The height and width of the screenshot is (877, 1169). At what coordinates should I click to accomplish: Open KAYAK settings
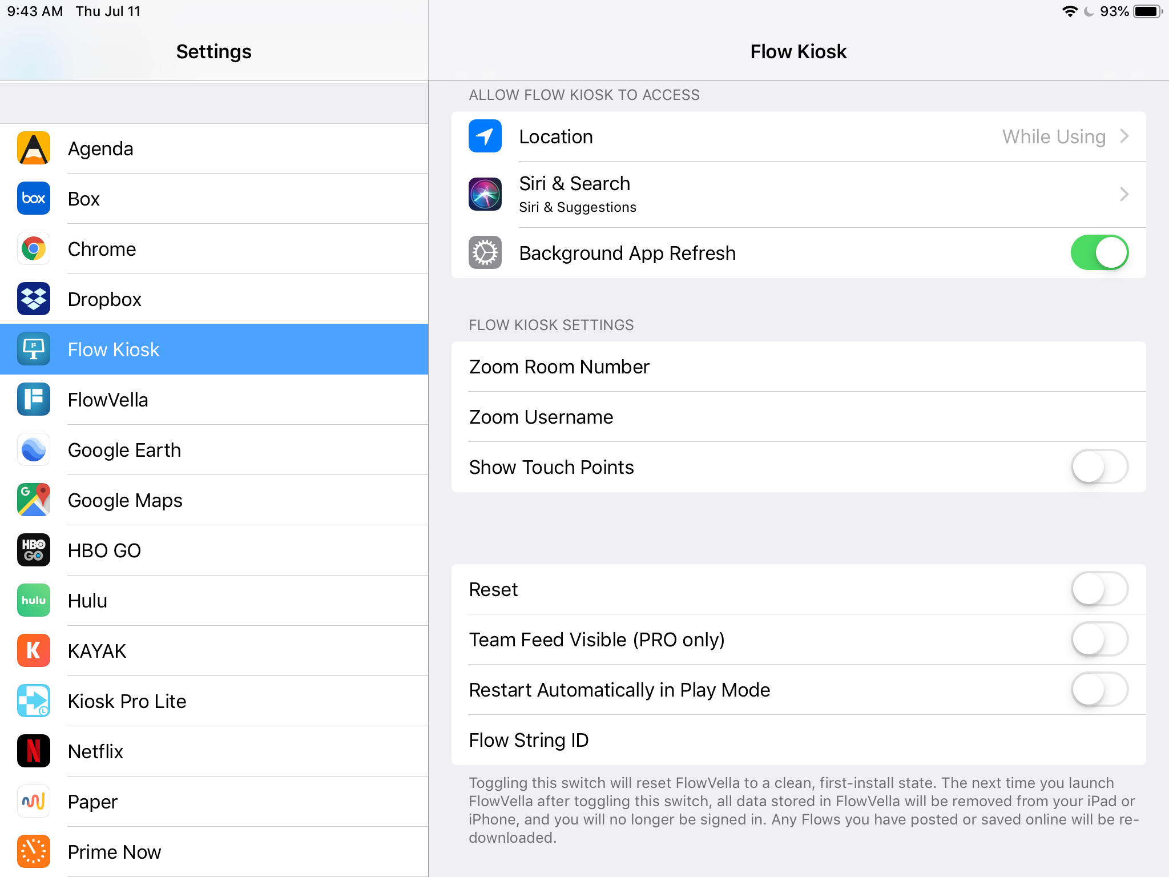pyautogui.click(x=214, y=651)
